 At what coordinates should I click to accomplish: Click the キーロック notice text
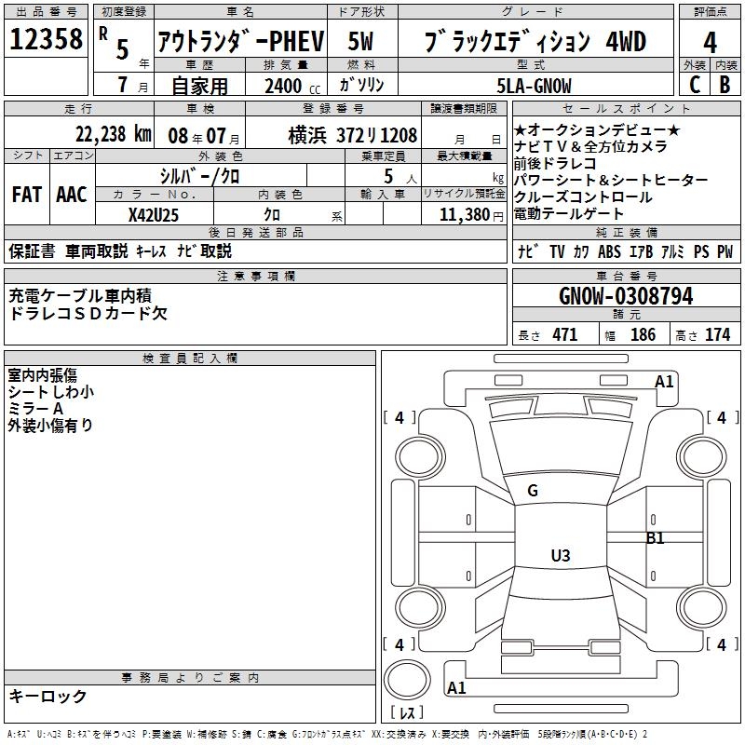[x=47, y=697]
